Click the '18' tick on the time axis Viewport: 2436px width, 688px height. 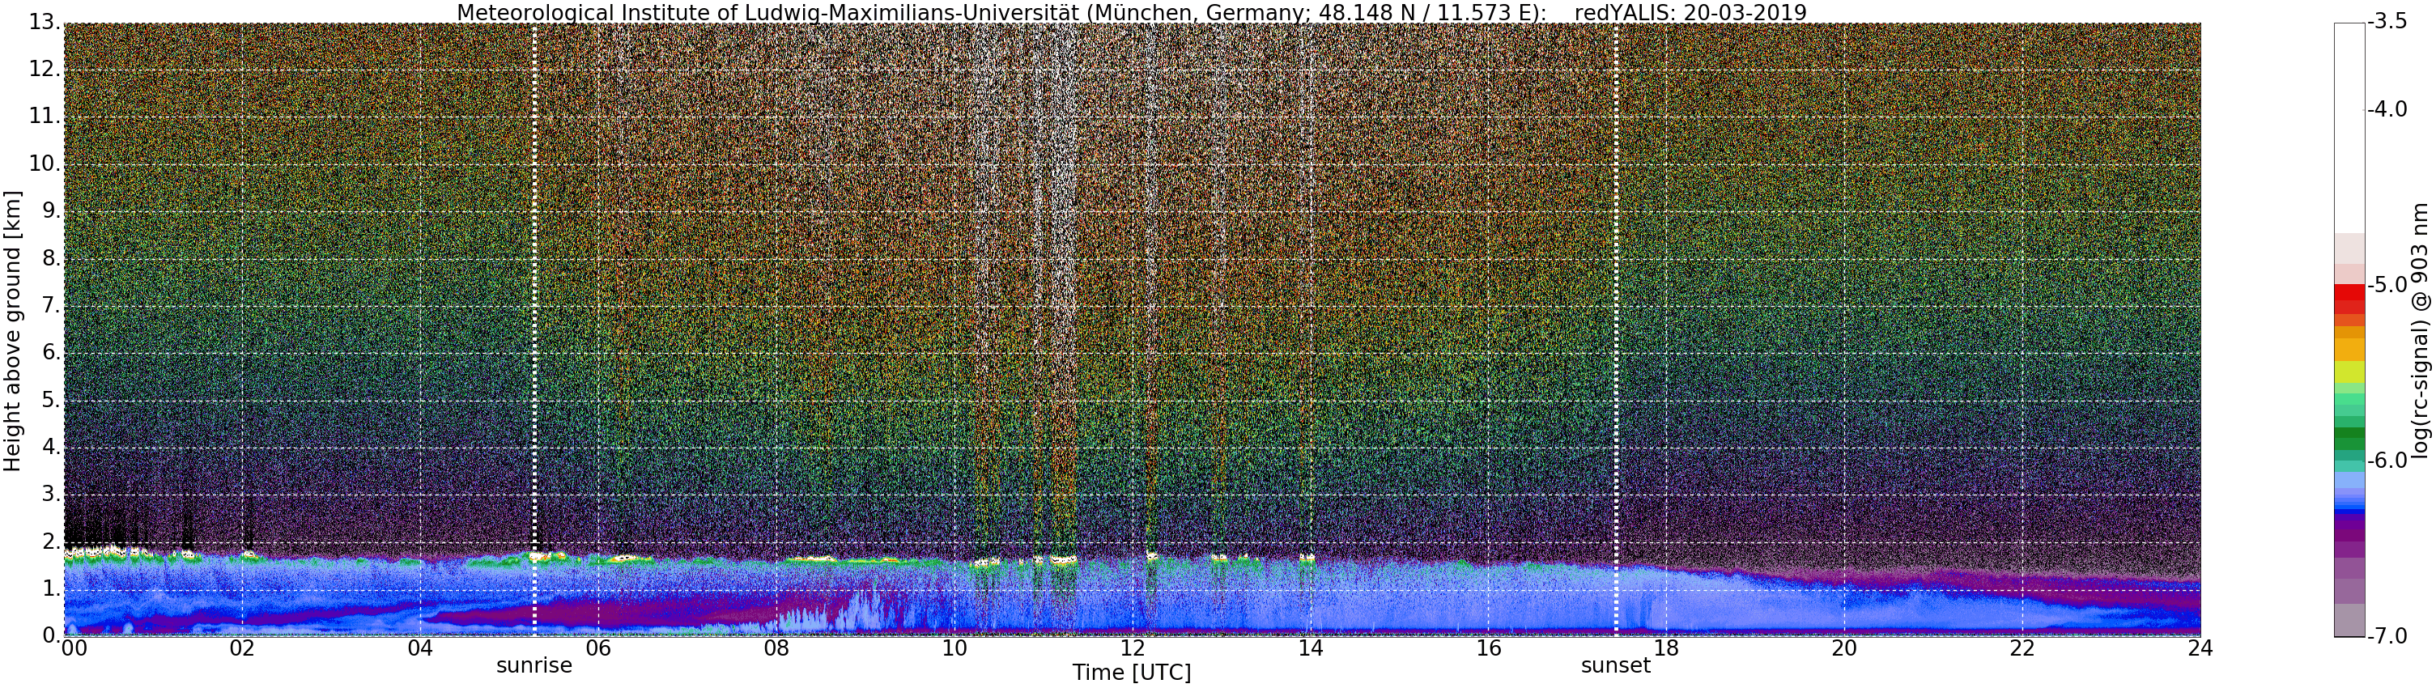tap(1666, 648)
